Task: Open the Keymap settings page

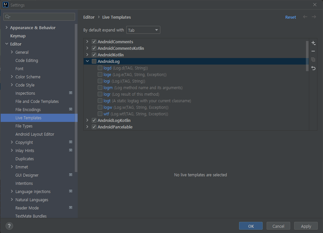Action: [18, 36]
